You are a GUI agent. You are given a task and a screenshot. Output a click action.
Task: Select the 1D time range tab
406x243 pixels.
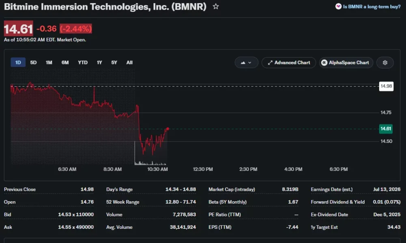tap(18, 62)
